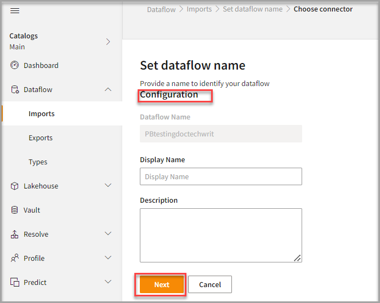This screenshot has width=380, height=303.
Task: Select Imports in the sidebar
Action: (42, 114)
